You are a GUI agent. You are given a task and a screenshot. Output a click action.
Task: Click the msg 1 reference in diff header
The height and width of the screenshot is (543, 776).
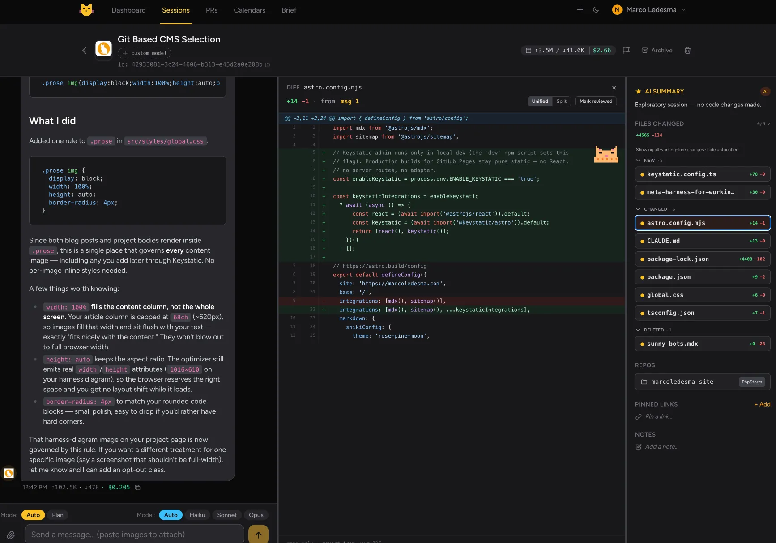pos(350,102)
